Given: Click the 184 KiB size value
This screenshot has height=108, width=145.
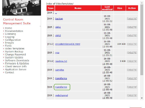Looking at the screenshot, I should tap(121, 44).
